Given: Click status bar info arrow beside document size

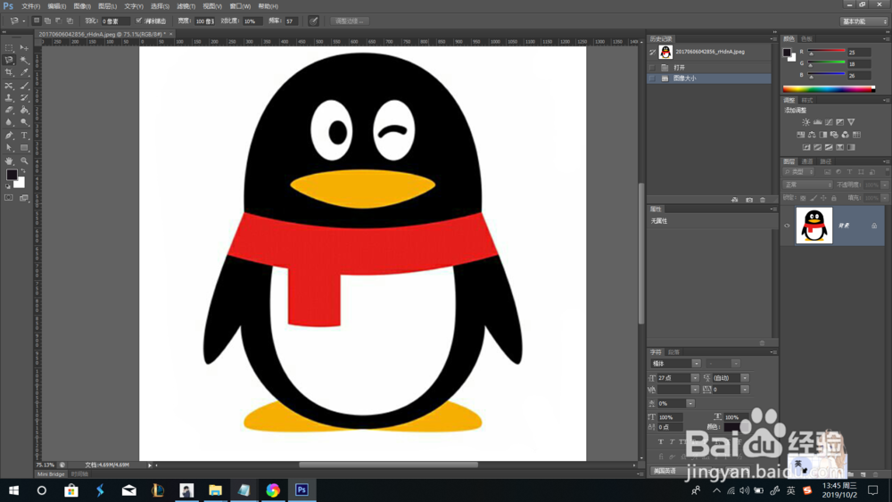Looking at the screenshot, I should [150, 465].
